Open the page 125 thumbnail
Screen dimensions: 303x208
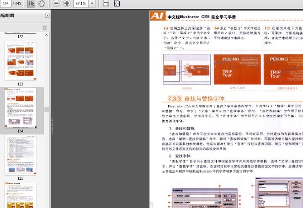point(21,154)
